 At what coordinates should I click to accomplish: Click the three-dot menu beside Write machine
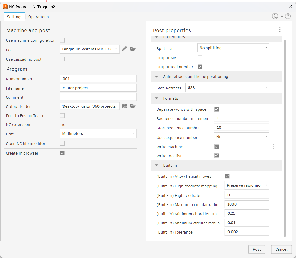click(x=274, y=146)
